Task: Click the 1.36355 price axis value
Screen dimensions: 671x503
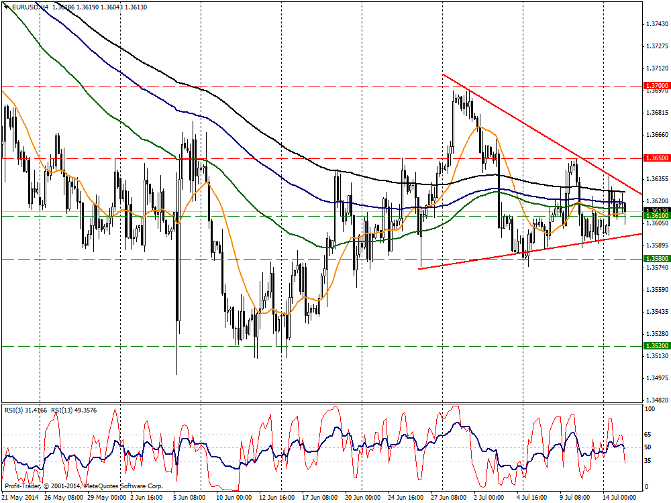Action: (657, 179)
